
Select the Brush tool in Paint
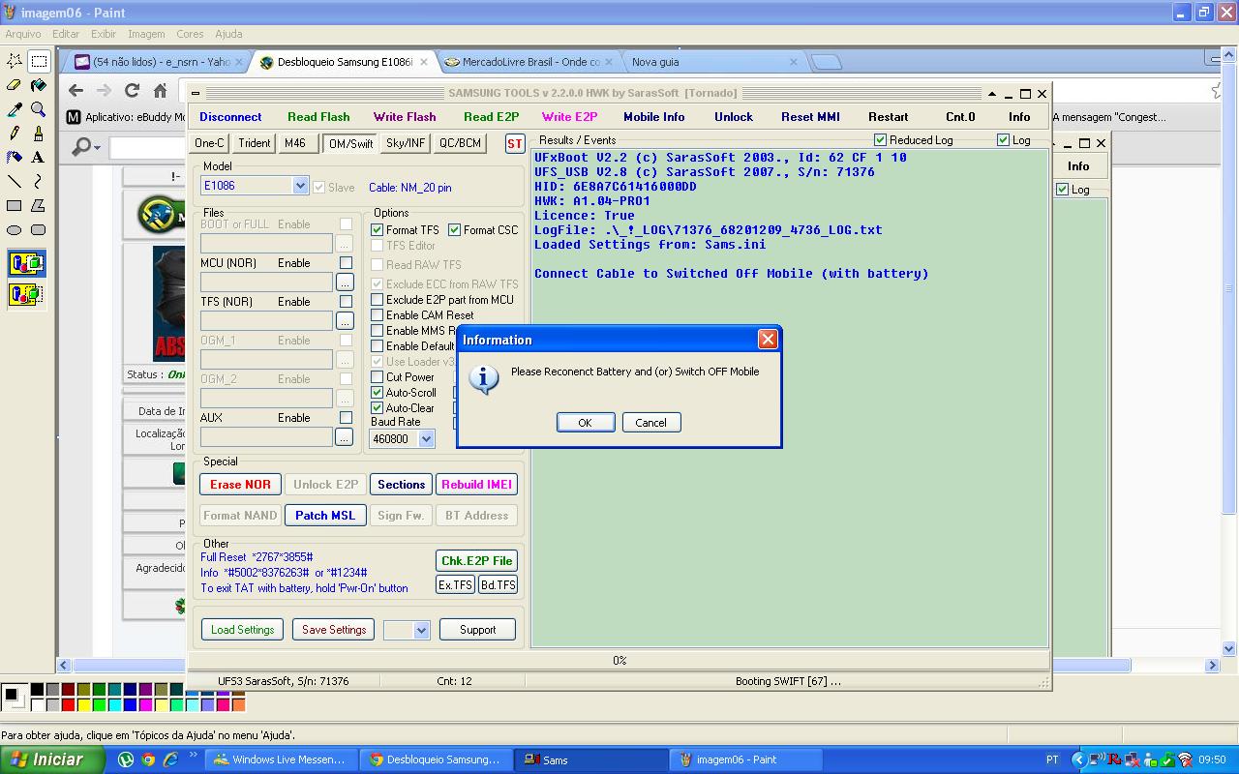pos(39,134)
